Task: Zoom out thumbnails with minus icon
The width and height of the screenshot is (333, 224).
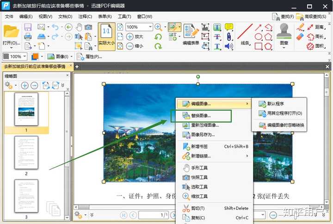Action: pos(34,85)
